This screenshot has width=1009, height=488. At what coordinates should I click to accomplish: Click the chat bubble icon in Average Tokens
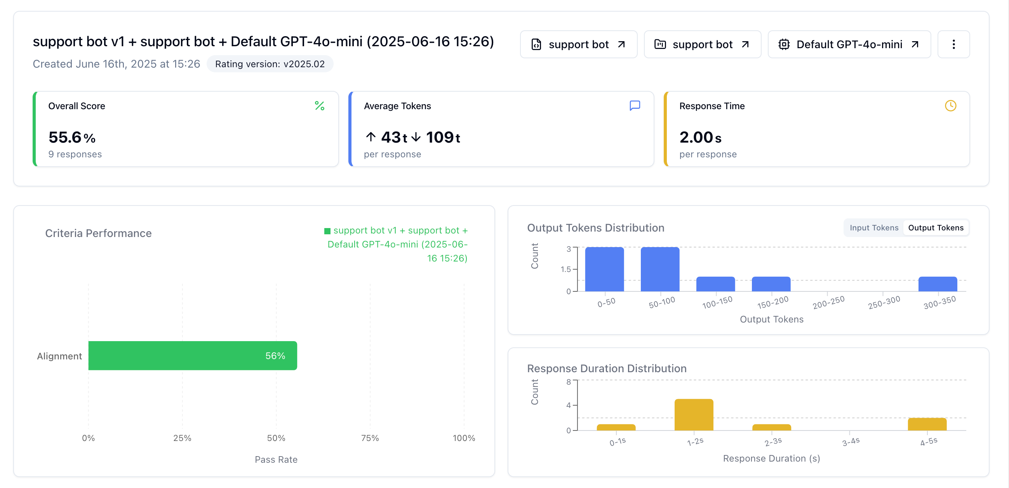pos(635,106)
